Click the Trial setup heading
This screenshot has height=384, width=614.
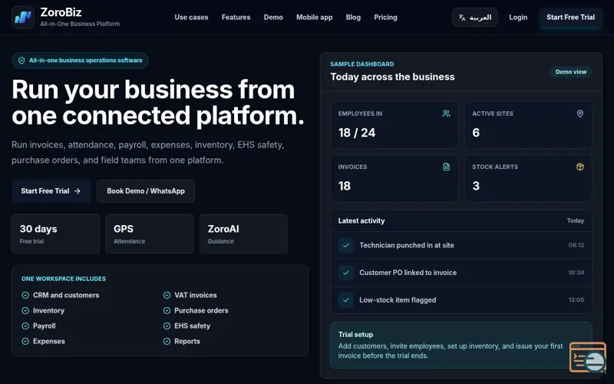355,335
